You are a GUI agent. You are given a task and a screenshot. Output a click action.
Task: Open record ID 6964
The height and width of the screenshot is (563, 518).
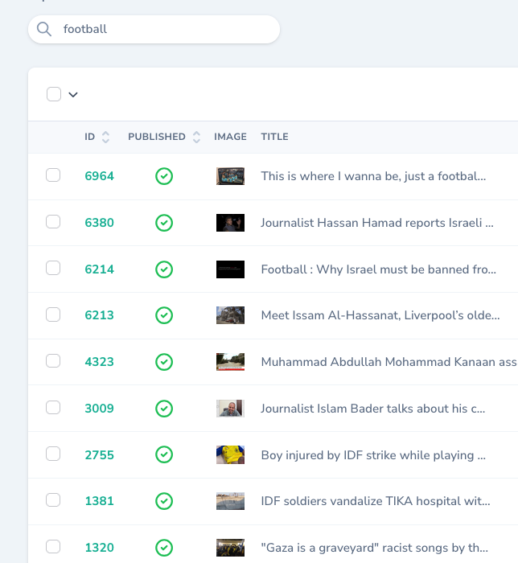click(x=100, y=176)
